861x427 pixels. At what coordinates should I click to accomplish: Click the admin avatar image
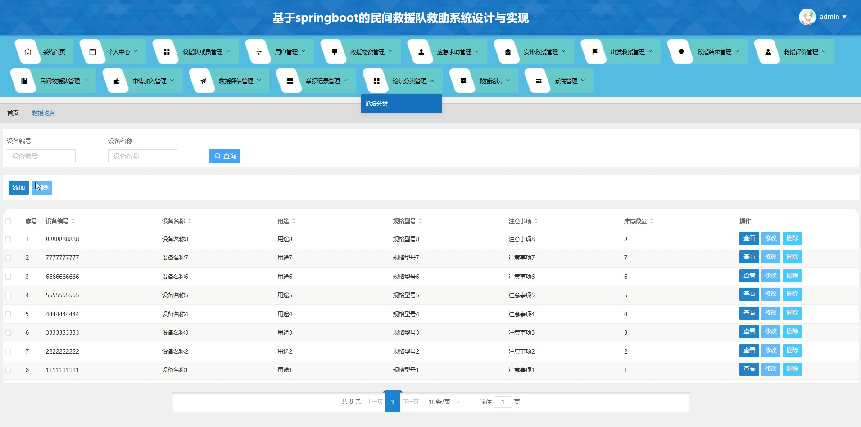pos(807,17)
